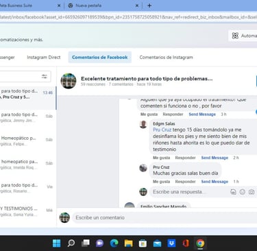The width and height of the screenshot is (257, 251).
Task: Send Message to Pru Cruz
Action: (215, 182)
